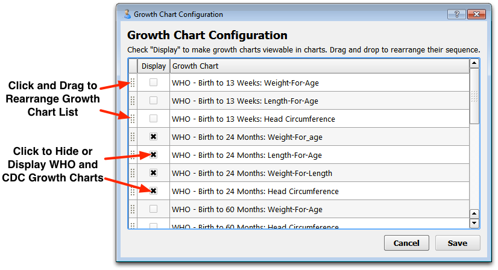Tick the 13 Weeks Head Circumference checkbox
Viewport: 498px width, 270px height.
click(x=153, y=119)
